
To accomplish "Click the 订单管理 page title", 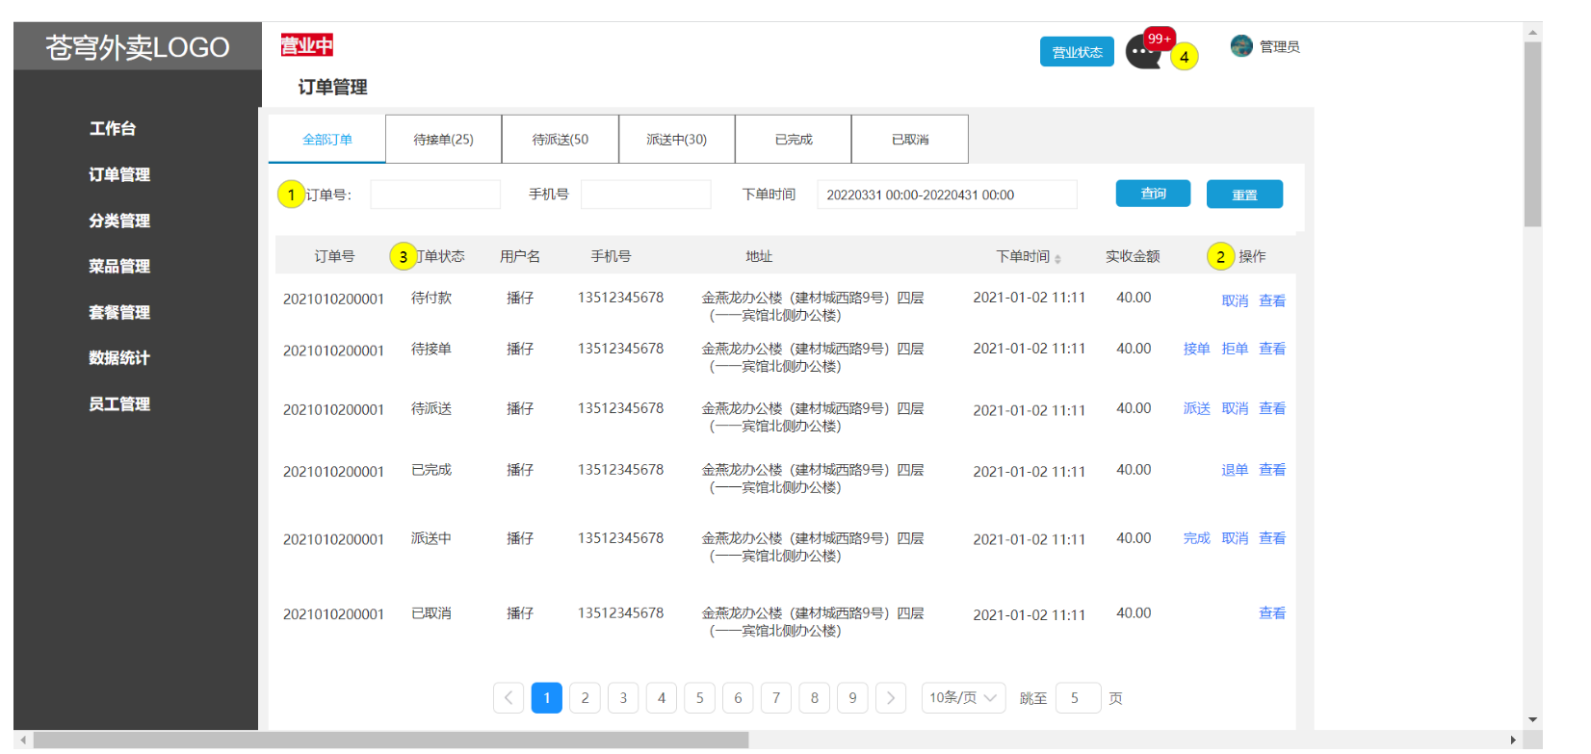I will 332,87.
